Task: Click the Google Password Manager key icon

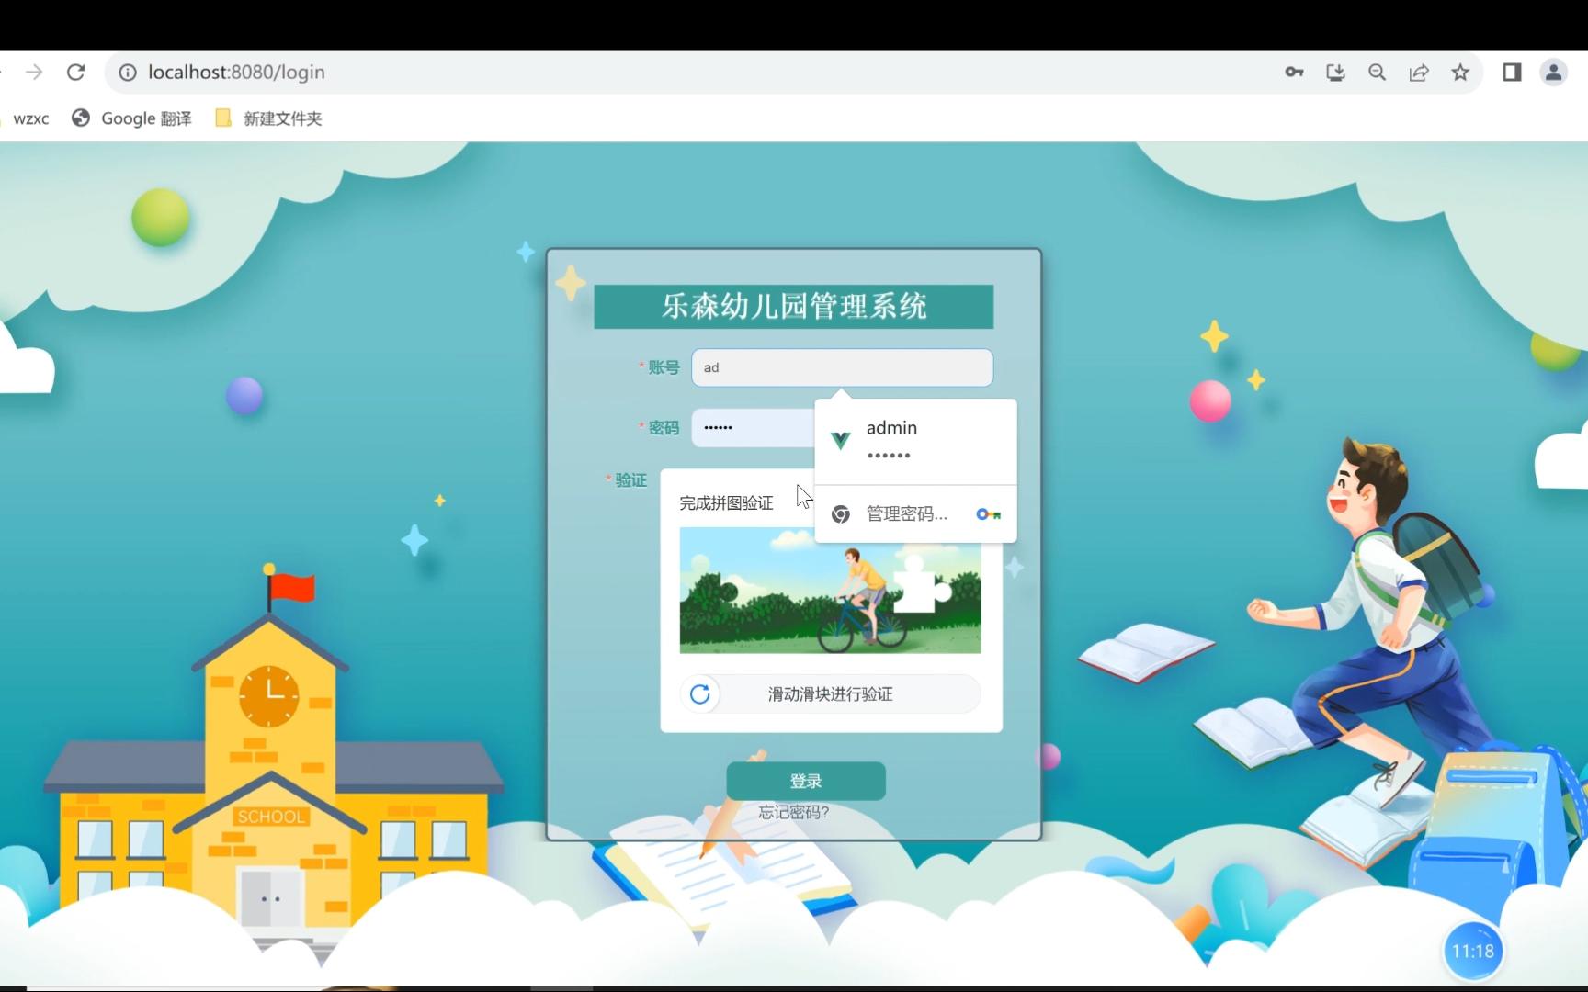Action: tap(990, 513)
